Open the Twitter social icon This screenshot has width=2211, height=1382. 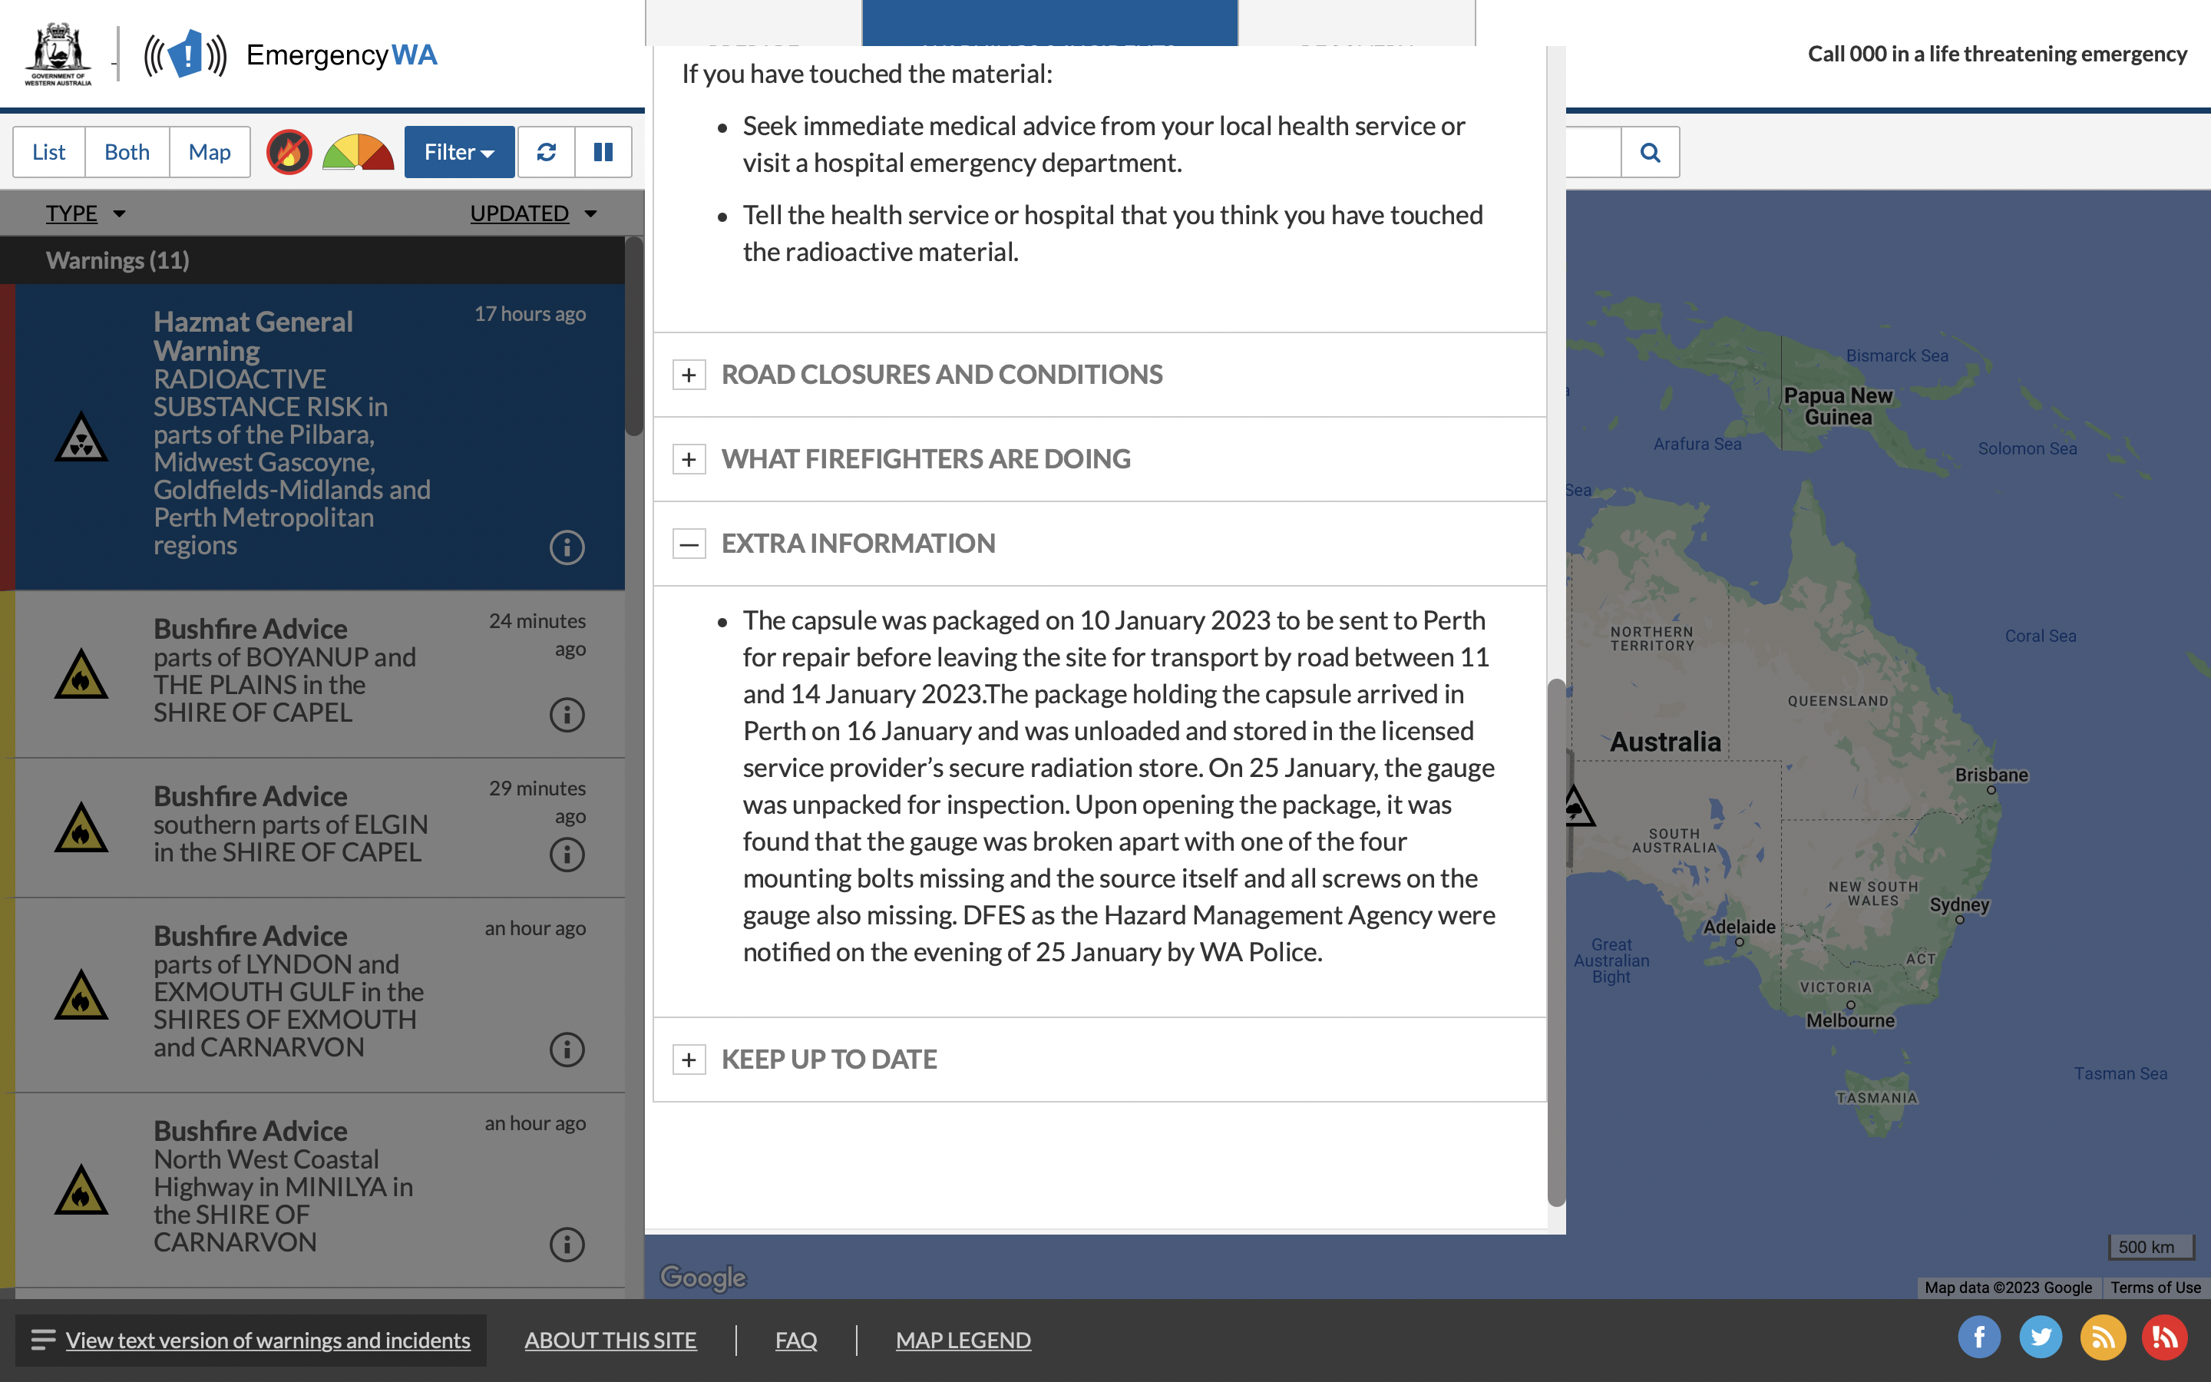2040,1338
